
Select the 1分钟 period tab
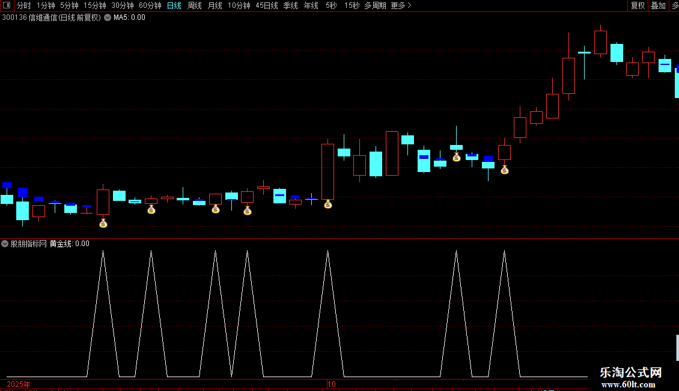click(x=46, y=5)
